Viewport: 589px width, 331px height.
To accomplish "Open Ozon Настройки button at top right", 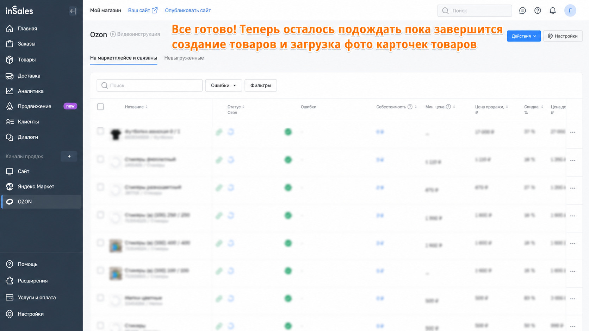I will [563, 36].
